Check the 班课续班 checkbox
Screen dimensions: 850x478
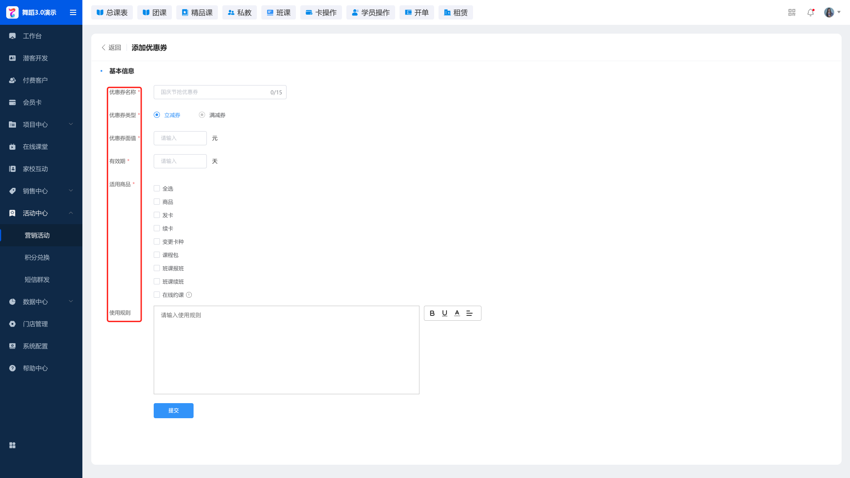(x=157, y=281)
